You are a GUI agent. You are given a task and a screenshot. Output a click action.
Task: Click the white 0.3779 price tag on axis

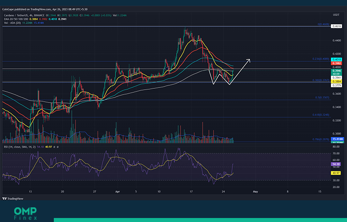pos(336,85)
